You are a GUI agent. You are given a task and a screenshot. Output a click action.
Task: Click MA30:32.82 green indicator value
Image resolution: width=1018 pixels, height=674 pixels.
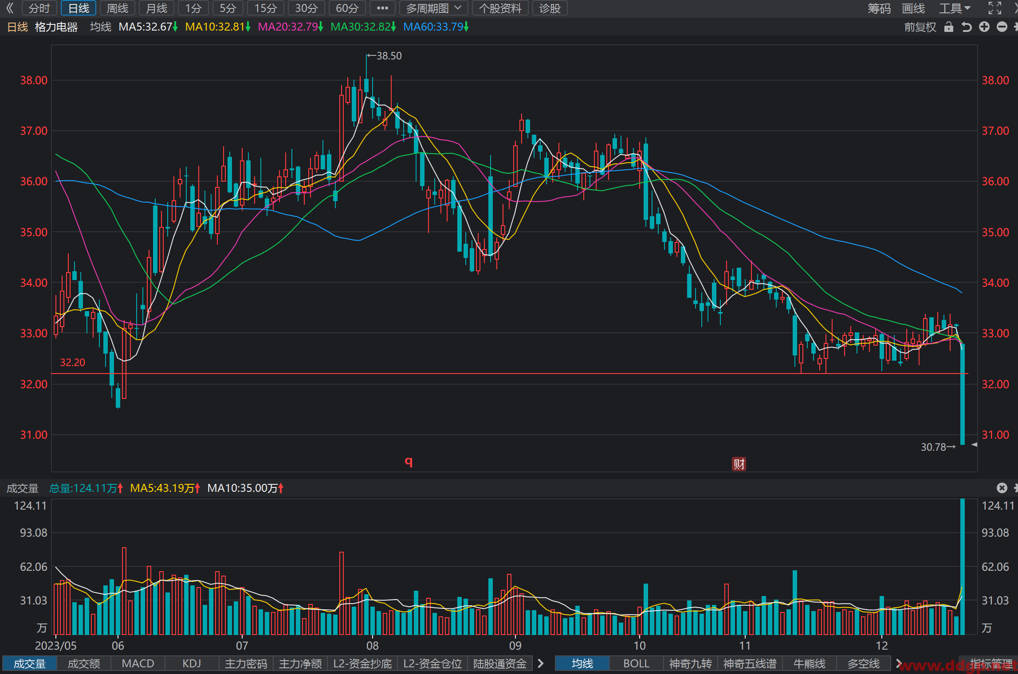coord(363,27)
